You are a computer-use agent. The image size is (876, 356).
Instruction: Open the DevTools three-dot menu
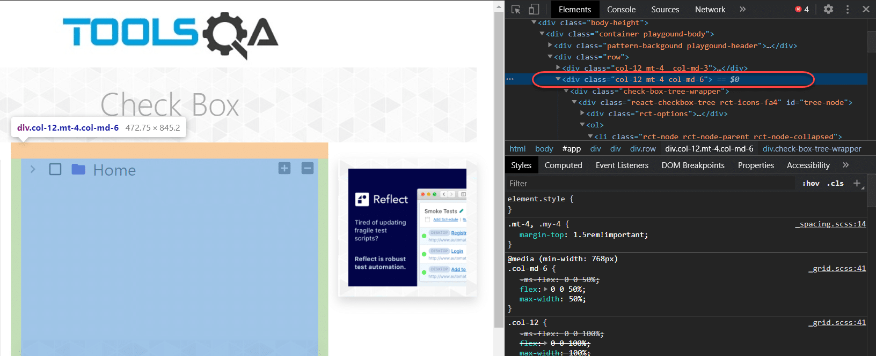coord(848,9)
